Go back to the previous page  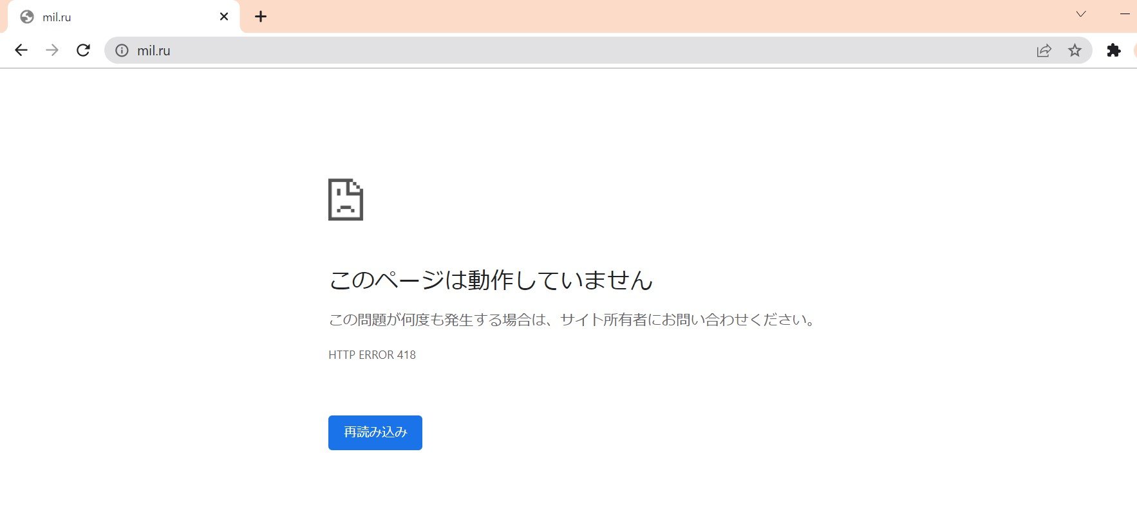point(21,50)
